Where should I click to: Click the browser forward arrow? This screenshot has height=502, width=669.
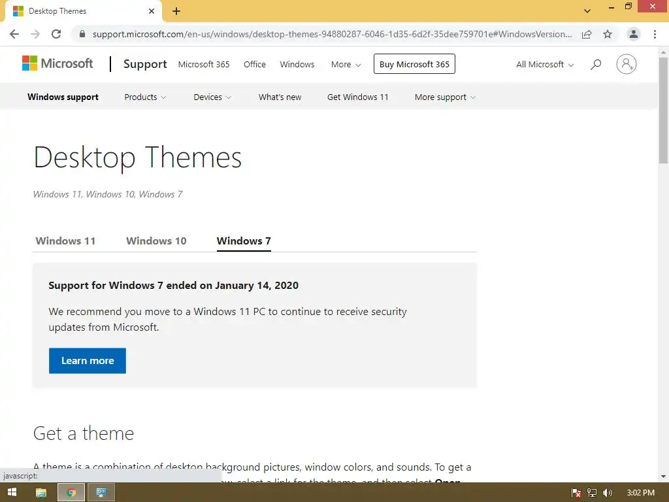coord(35,34)
